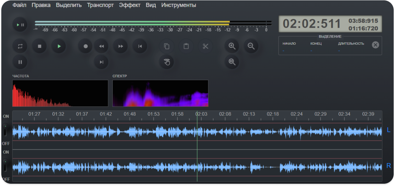The height and width of the screenshot is (186, 395).
Task: Clear the selection with X button
Action: coord(375,45)
